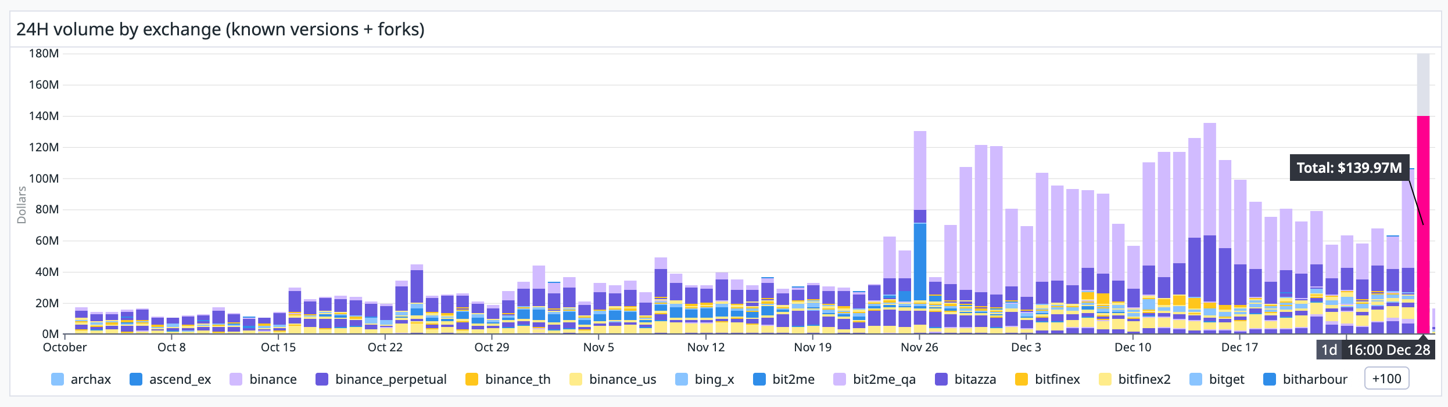Click the 24H volume by exchange title
Image resolution: width=1448 pixels, height=407 pixels.
pyautogui.click(x=220, y=29)
